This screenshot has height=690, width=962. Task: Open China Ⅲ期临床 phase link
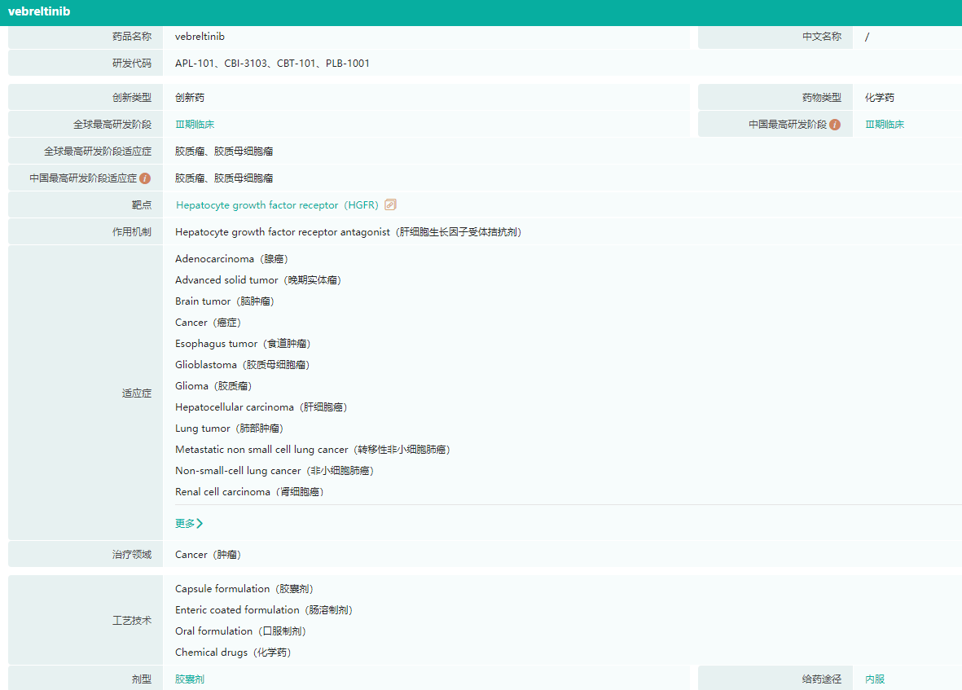tap(885, 125)
